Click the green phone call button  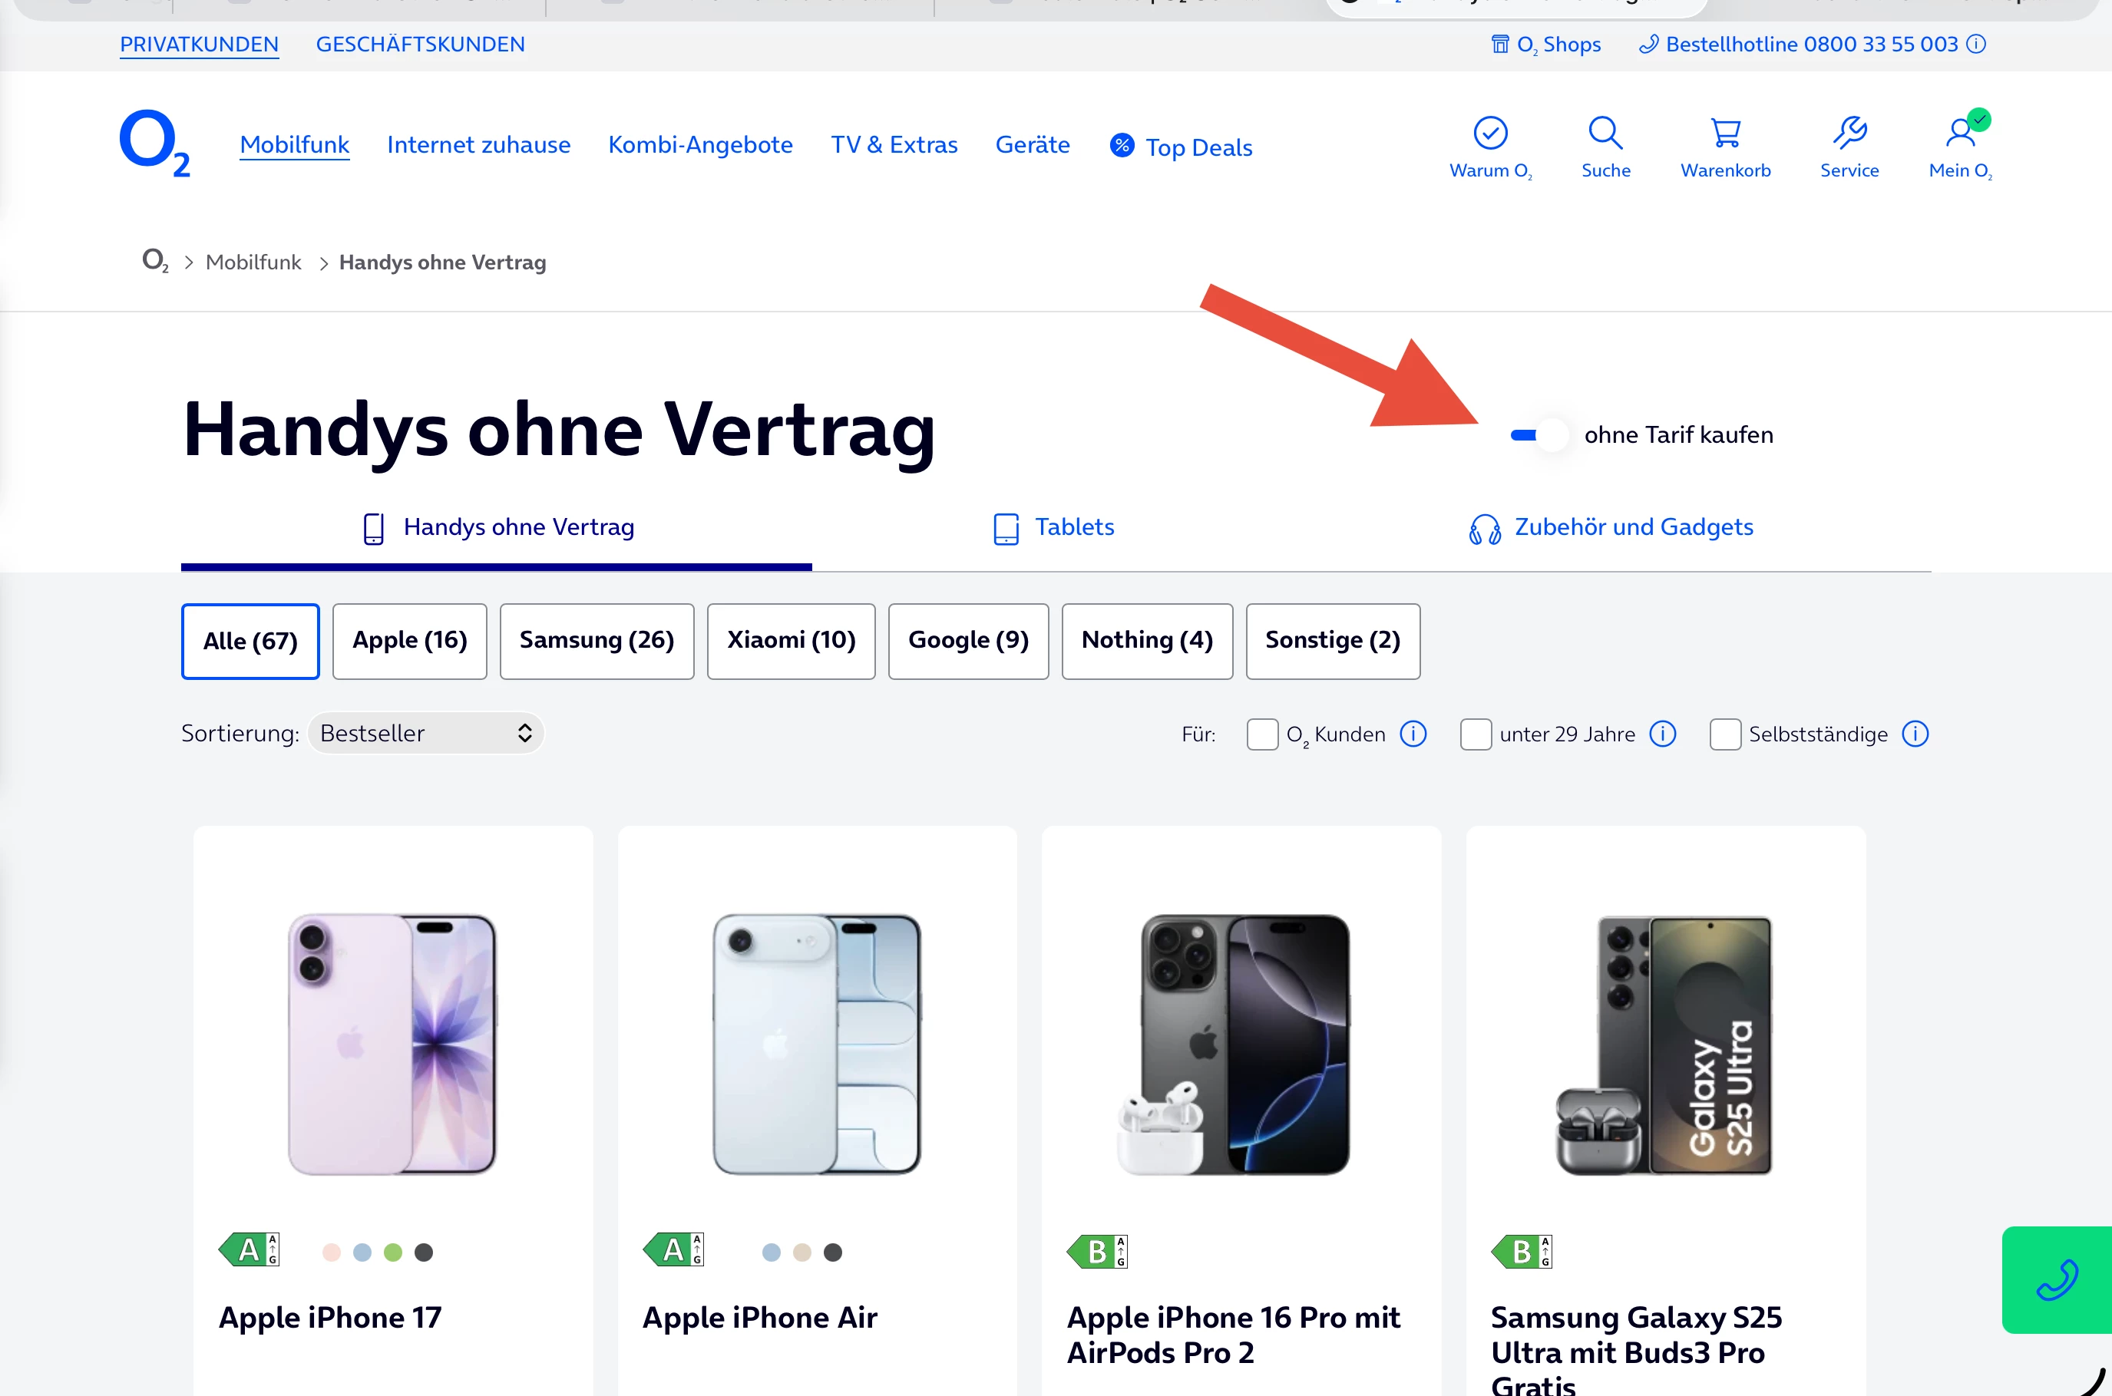tap(2056, 1279)
